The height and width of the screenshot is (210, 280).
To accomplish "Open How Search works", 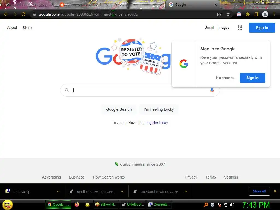I will point(109,177).
